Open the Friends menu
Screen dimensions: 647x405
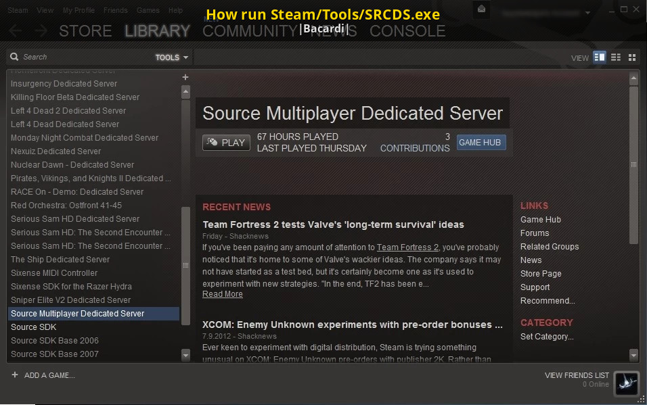pyautogui.click(x=116, y=10)
